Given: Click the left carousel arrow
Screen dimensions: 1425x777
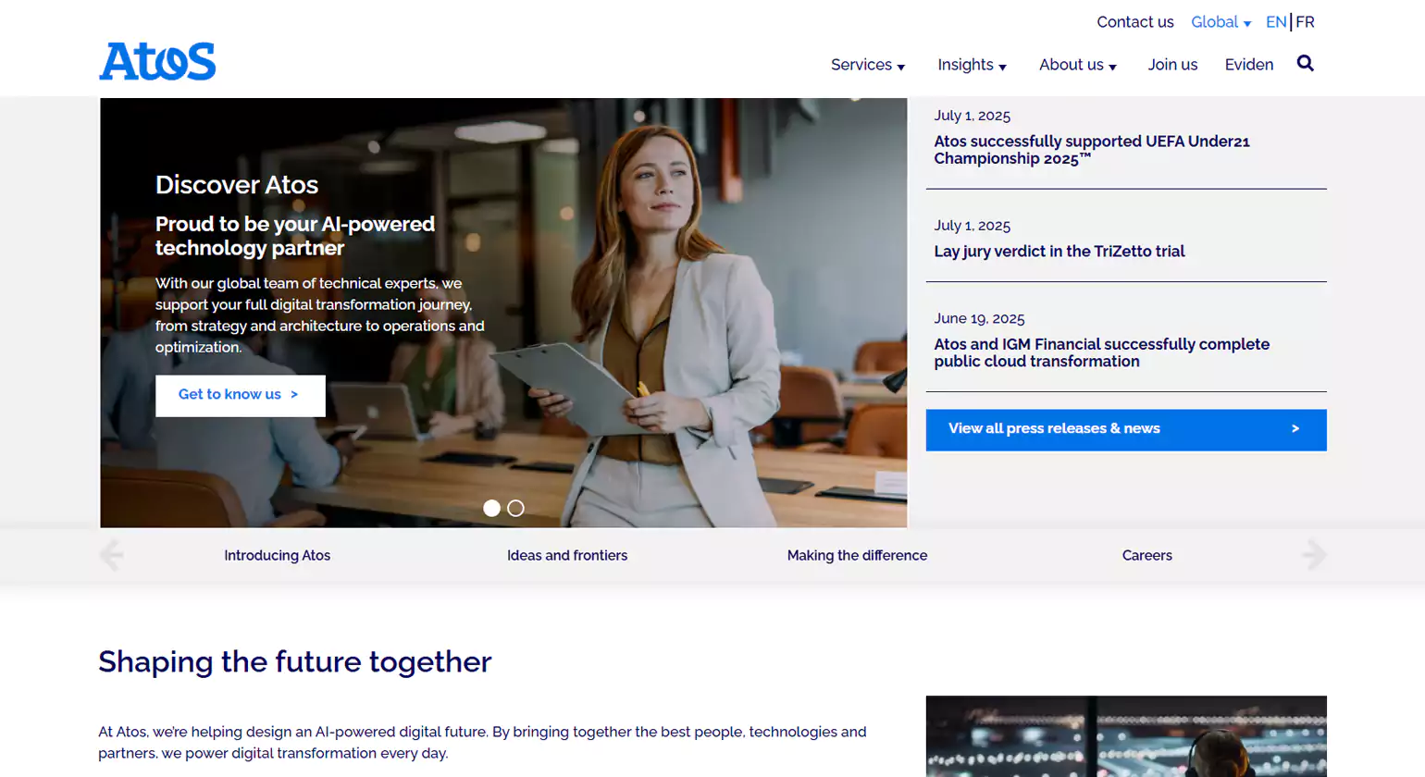Looking at the screenshot, I should tap(111, 555).
